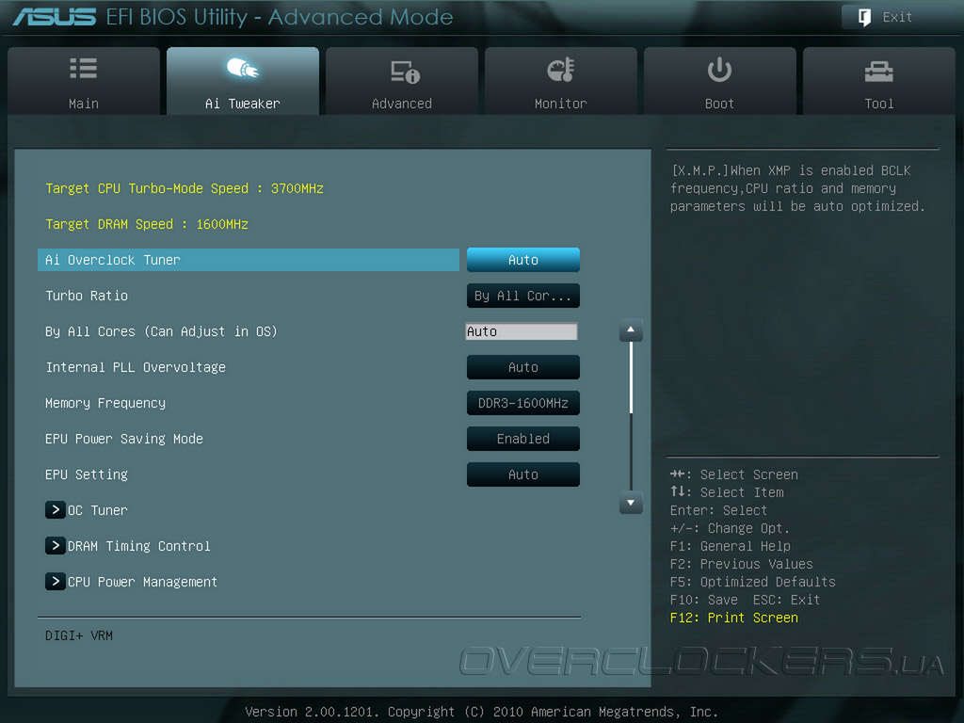
Task: Open Turbo Ratio By All Cores dropdown
Action: point(523,296)
